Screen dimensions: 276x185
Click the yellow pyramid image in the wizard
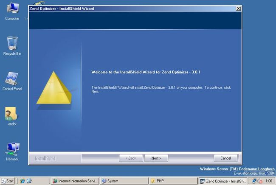point(54,87)
